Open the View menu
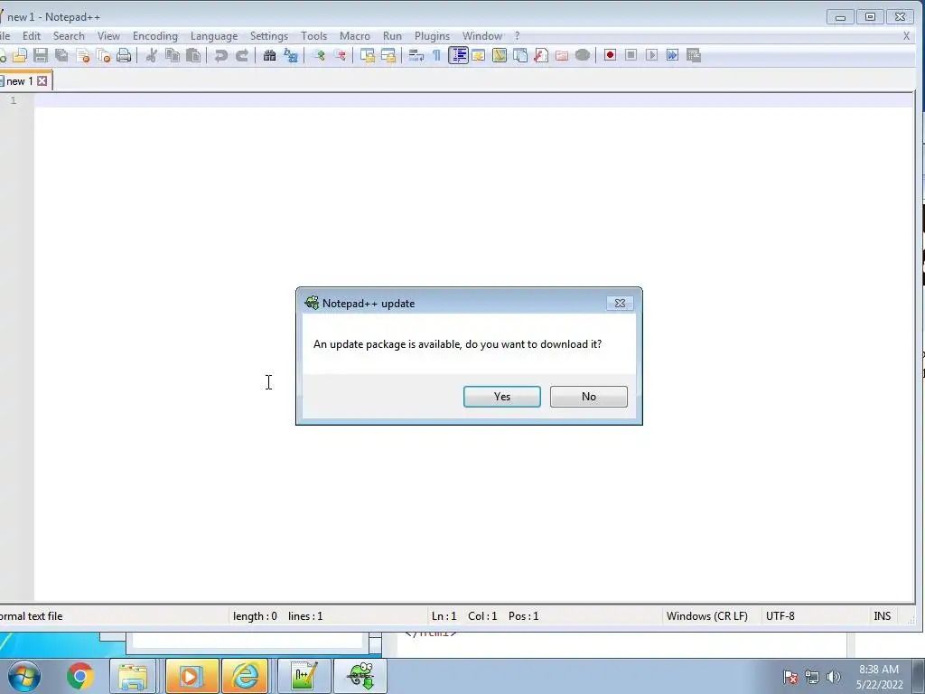The image size is (925, 694). 108,36
